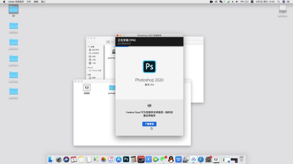The width and height of the screenshot is (293, 164).
Task: Open the 编辑 menu
Action: (36, 2)
